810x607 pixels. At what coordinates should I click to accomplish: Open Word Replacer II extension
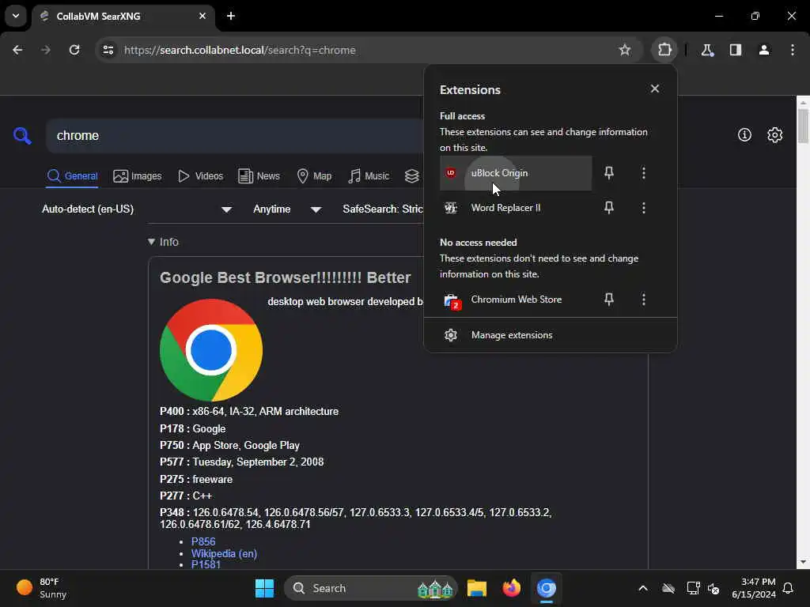pyautogui.click(x=516, y=208)
